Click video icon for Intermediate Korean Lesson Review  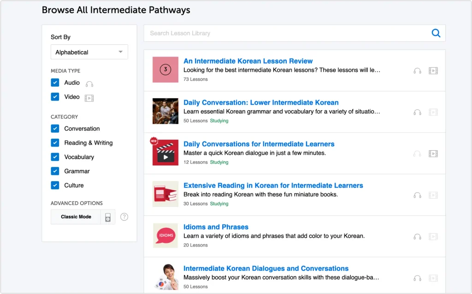[433, 71]
